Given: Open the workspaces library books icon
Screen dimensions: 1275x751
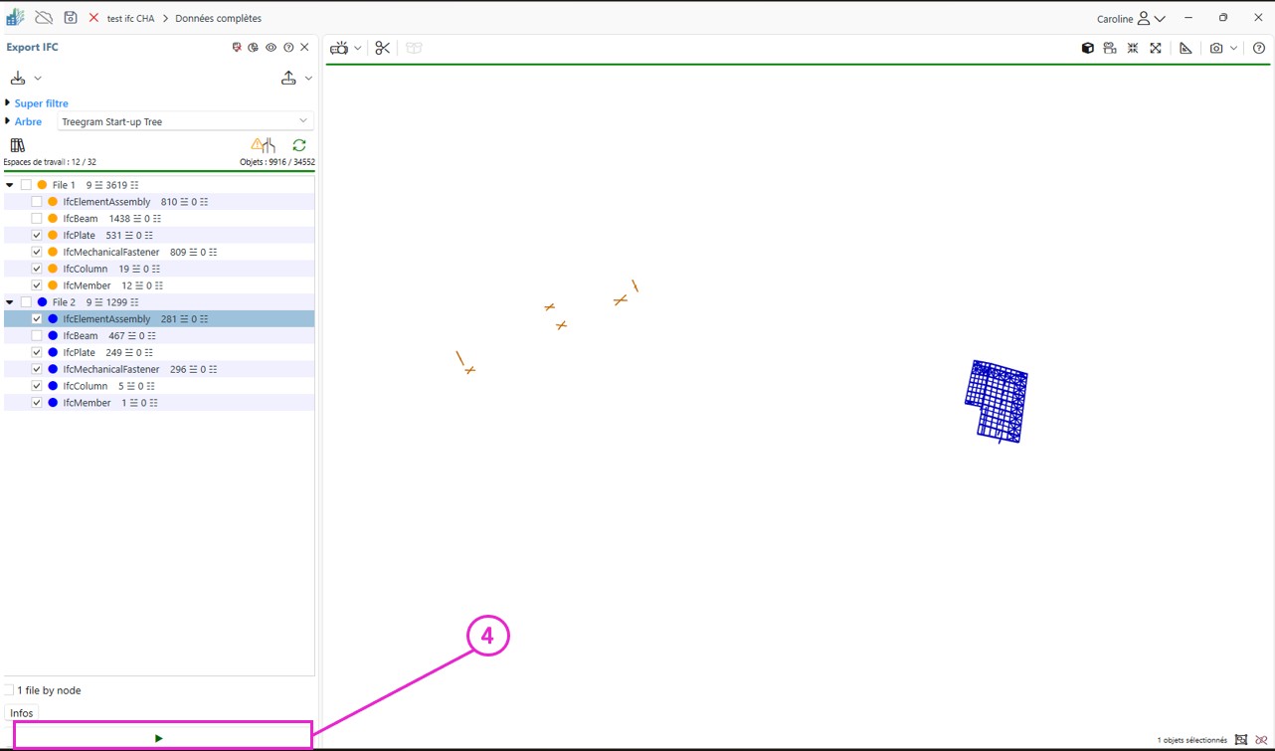Looking at the screenshot, I should pyautogui.click(x=17, y=145).
